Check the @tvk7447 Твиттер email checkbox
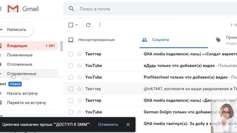Viewport: 237px width, 133px height. tap(71, 89)
